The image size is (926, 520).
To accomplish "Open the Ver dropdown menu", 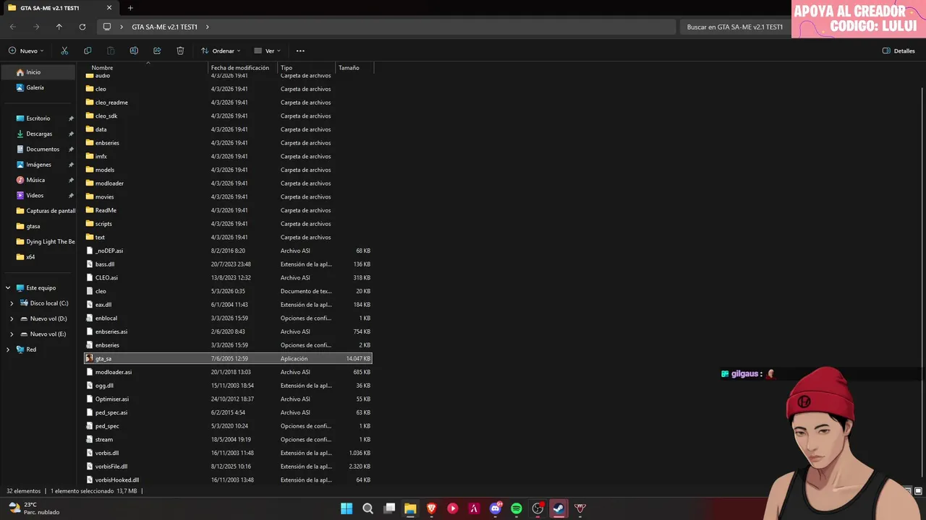I will click(x=267, y=51).
